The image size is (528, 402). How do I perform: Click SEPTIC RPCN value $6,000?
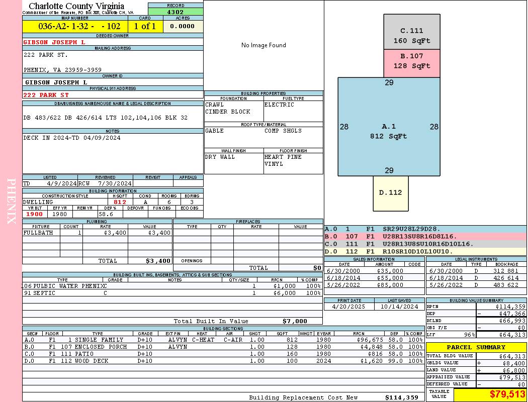284,293
